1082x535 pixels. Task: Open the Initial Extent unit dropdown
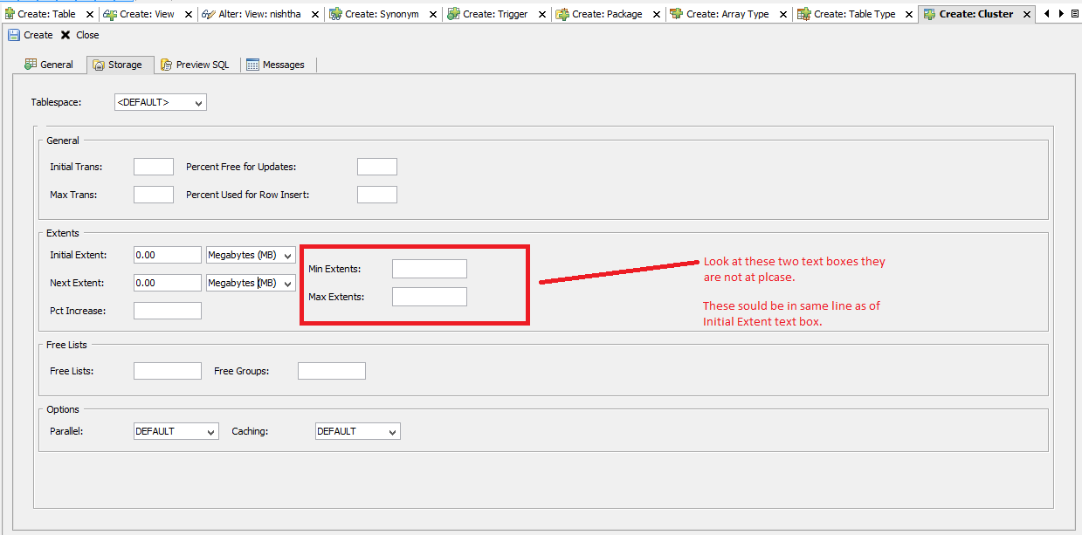click(251, 255)
